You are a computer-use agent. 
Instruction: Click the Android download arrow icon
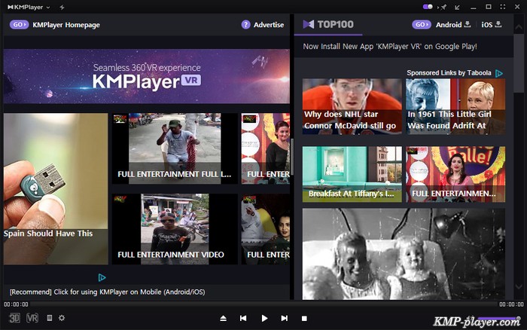[x=468, y=24]
